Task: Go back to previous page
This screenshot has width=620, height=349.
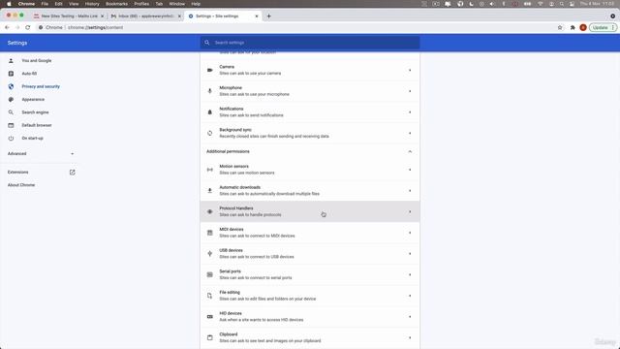Action: [7, 27]
